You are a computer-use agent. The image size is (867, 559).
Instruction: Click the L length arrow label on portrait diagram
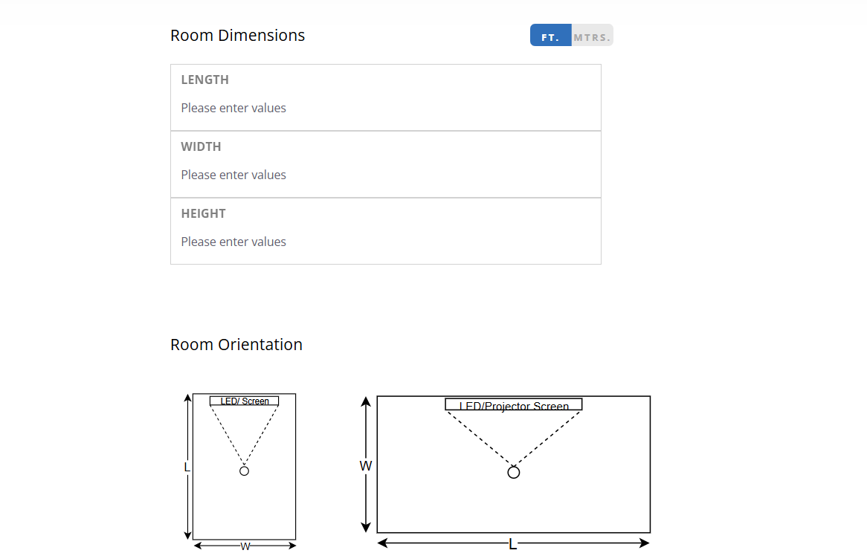(x=187, y=468)
